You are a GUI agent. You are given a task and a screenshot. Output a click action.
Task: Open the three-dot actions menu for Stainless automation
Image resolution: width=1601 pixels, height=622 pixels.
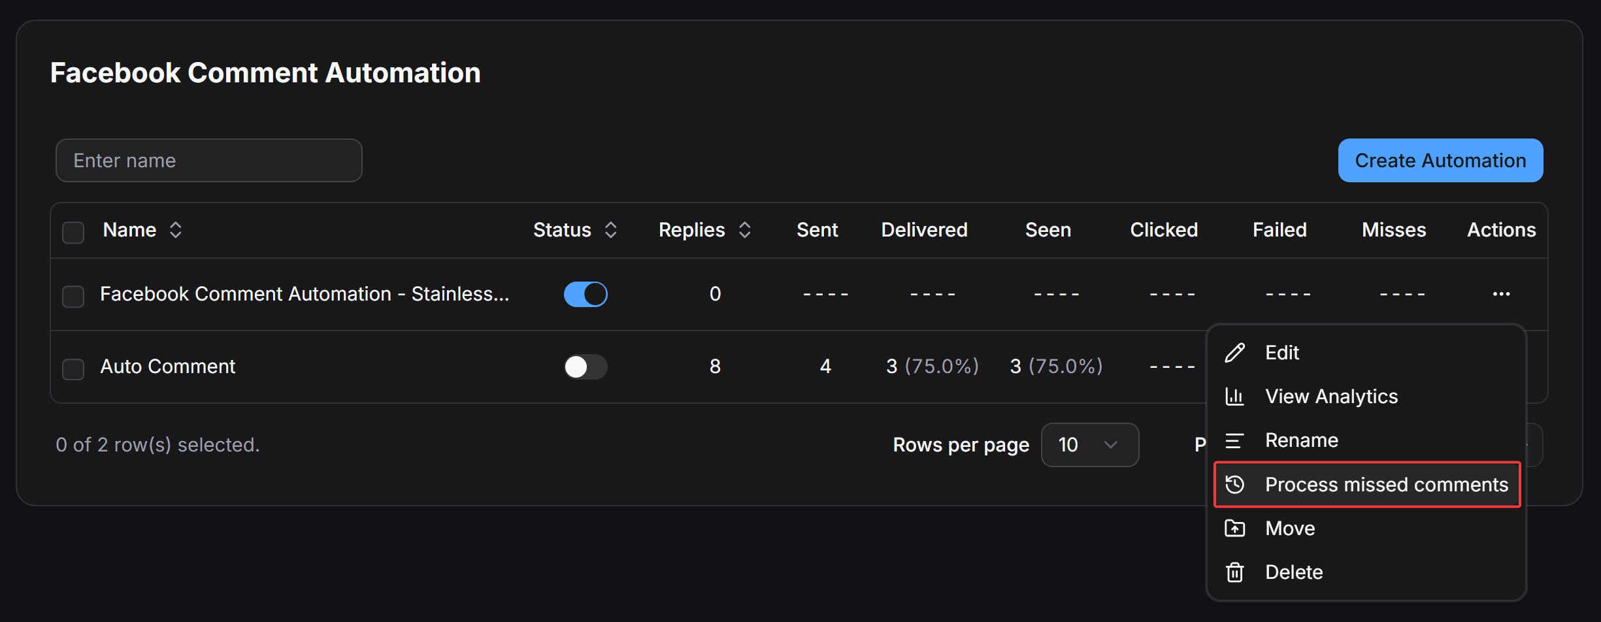click(1501, 294)
